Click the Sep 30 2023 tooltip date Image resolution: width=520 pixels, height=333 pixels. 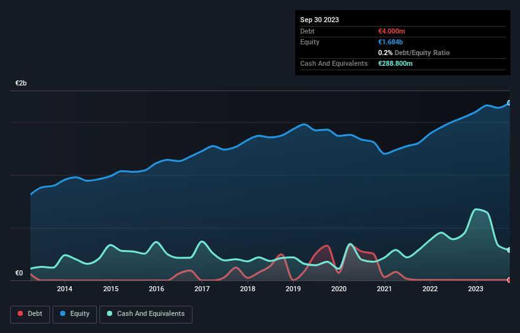click(x=319, y=20)
